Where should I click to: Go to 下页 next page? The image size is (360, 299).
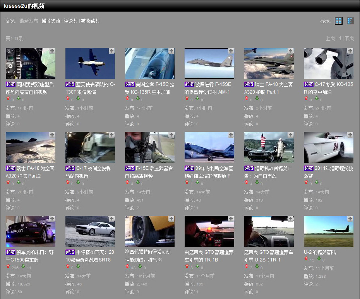349,38
